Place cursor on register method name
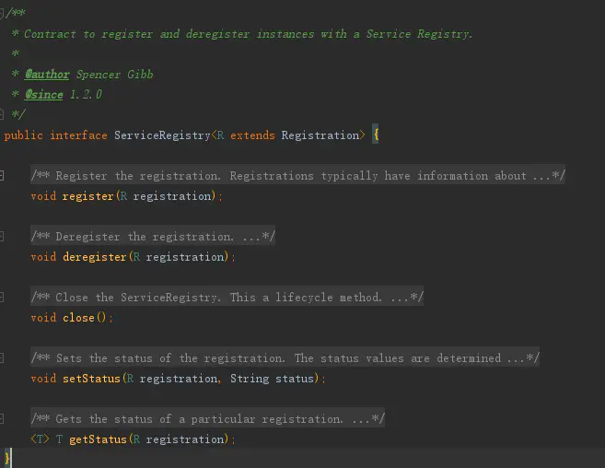This screenshot has width=605, height=468. pos(87,196)
